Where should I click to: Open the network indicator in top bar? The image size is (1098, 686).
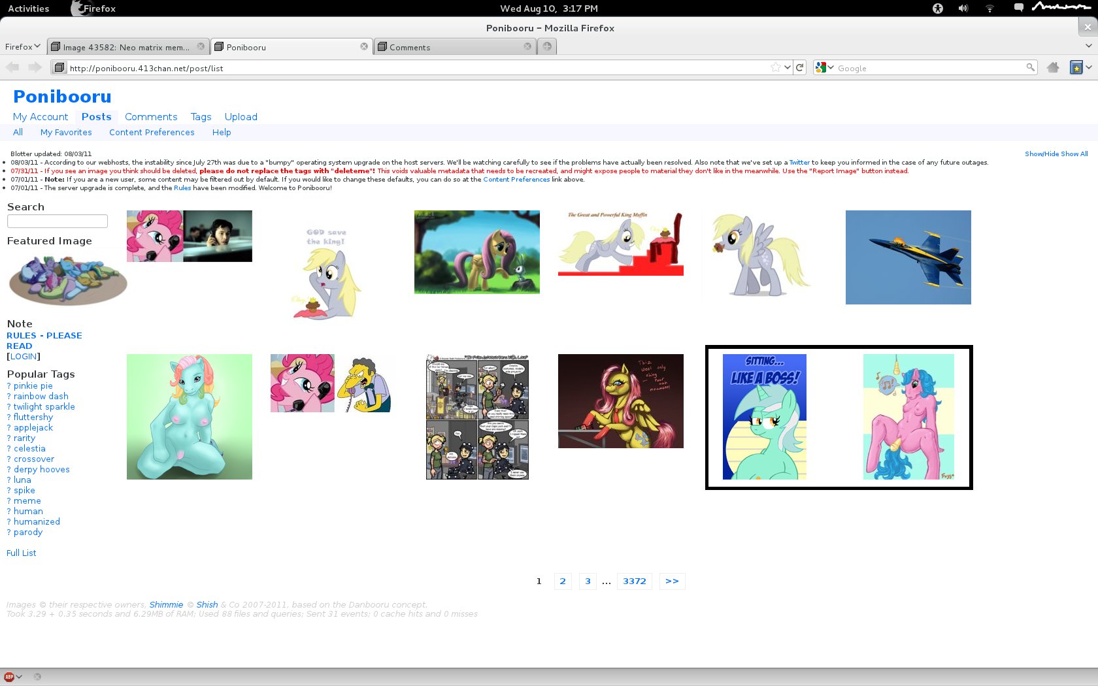point(990,8)
